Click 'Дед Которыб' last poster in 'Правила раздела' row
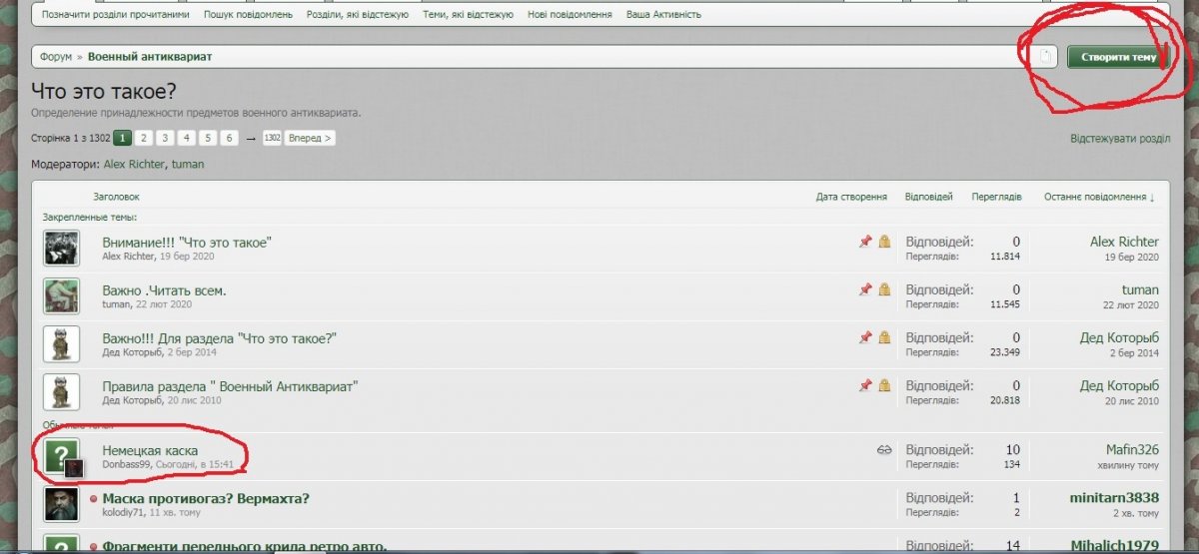The image size is (1199, 554). (1119, 385)
